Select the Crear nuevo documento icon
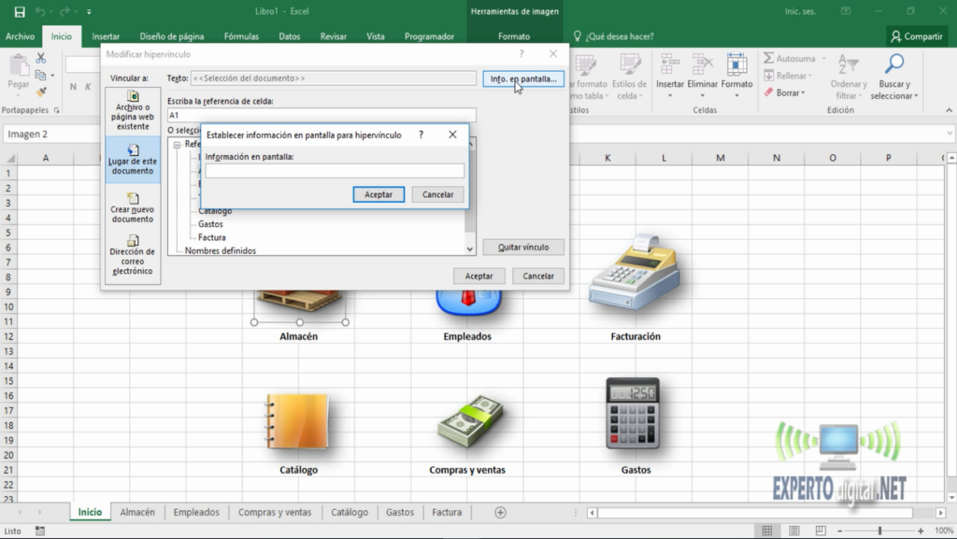This screenshot has height=539, width=957. click(x=134, y=196)
